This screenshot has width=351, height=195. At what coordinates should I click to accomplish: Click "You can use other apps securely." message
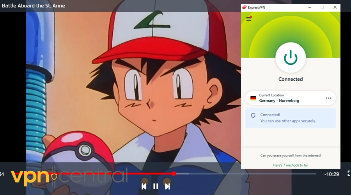(288, 121)
